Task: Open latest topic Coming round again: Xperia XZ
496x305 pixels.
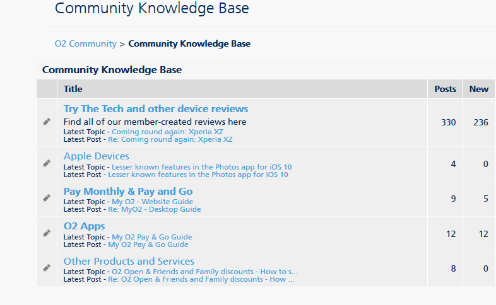Action: point(167,132)
